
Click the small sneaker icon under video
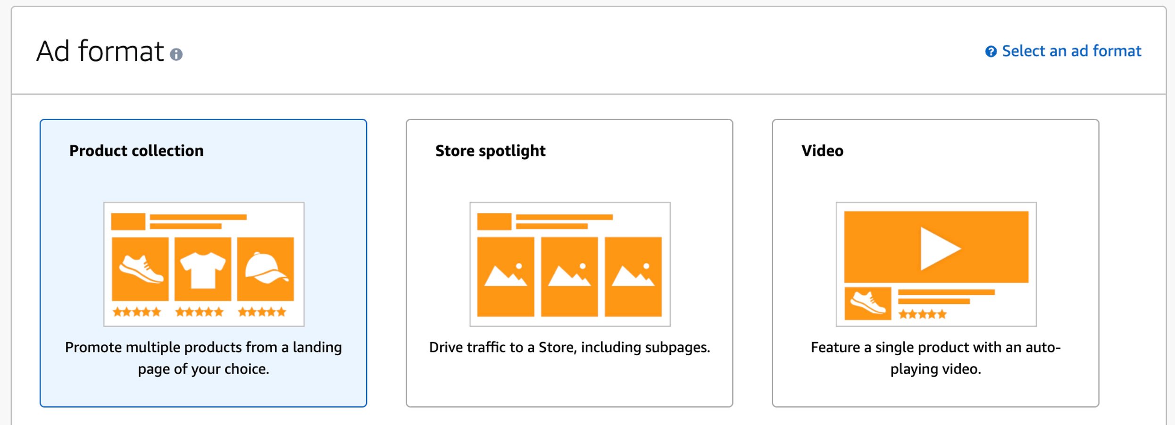(x=868, y=303)
